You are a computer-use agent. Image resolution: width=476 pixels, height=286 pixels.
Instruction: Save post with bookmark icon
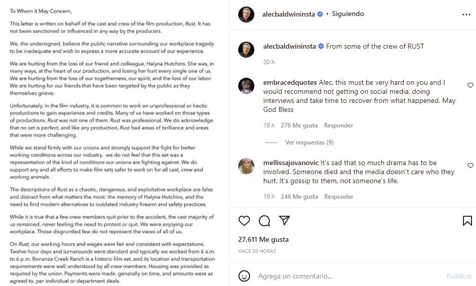pyautogui.click(x=467, y=221)
